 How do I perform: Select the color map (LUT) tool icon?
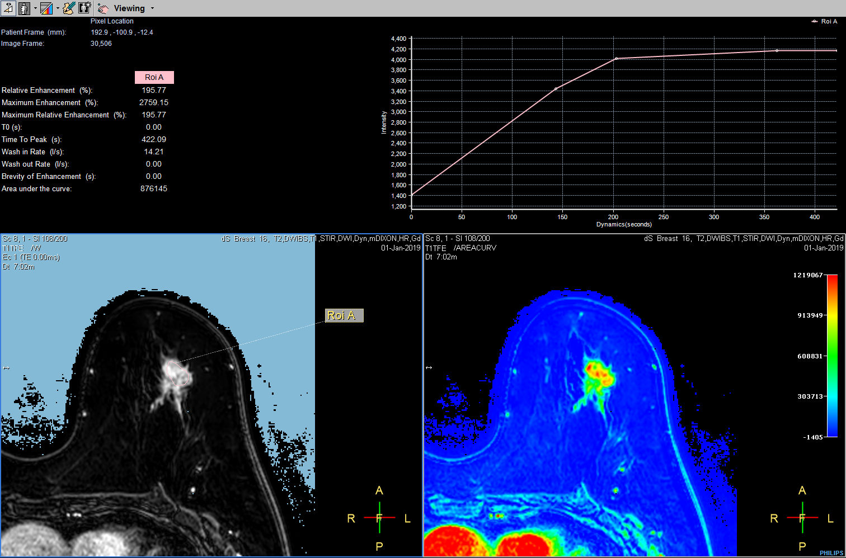(46, 8)
